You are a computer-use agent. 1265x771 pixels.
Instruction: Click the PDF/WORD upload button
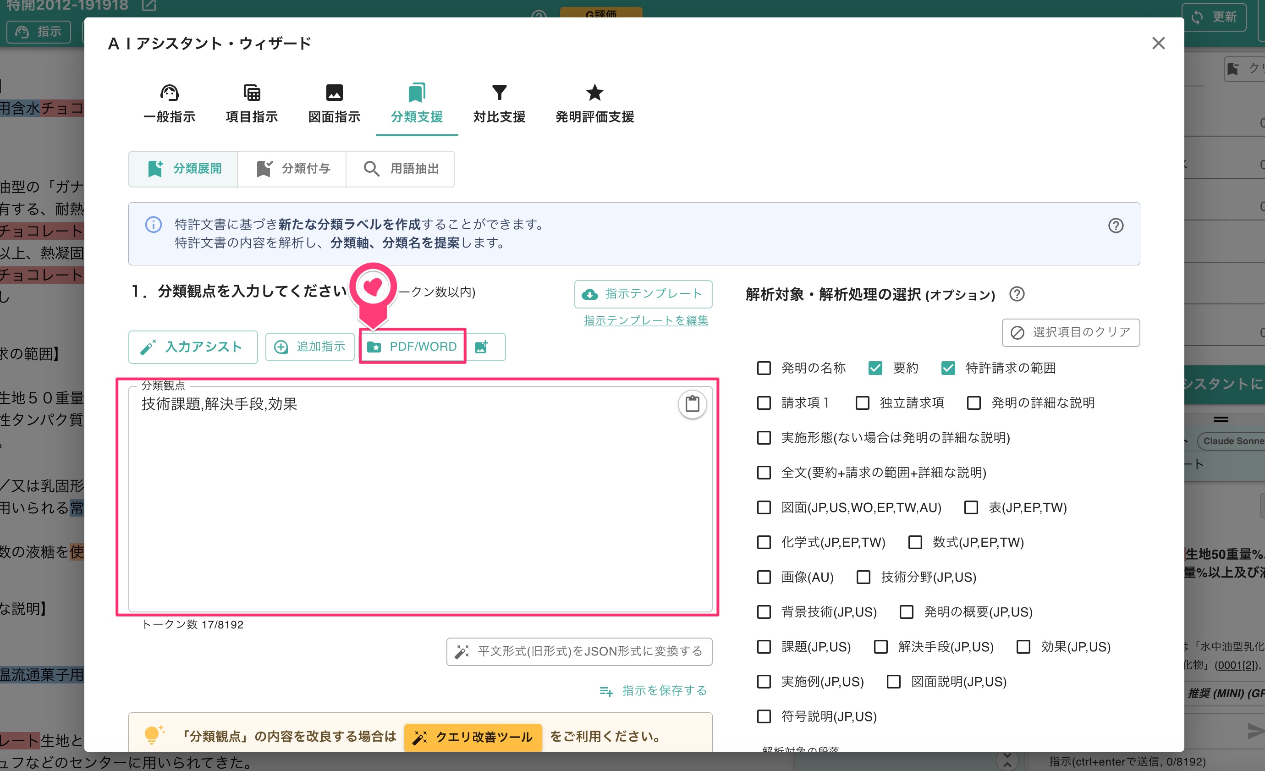tap(412, 347)
